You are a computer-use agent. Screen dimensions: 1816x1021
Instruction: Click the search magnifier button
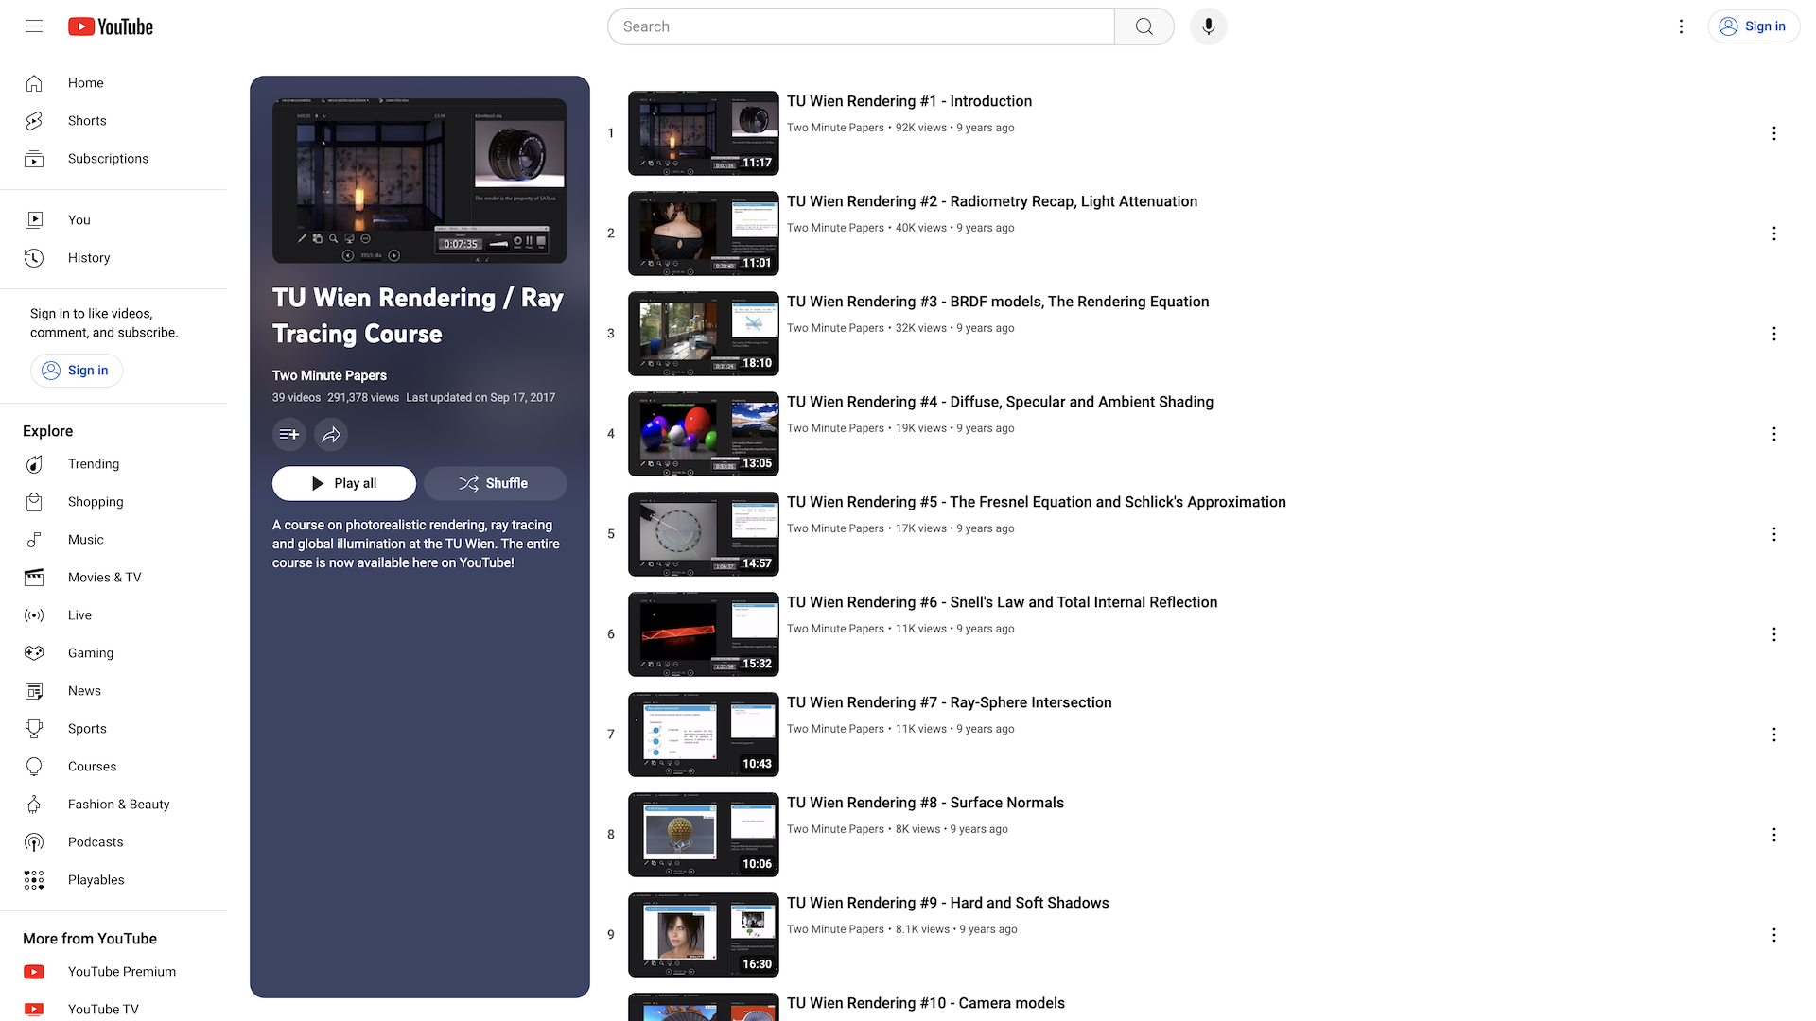pos(1144,26)
